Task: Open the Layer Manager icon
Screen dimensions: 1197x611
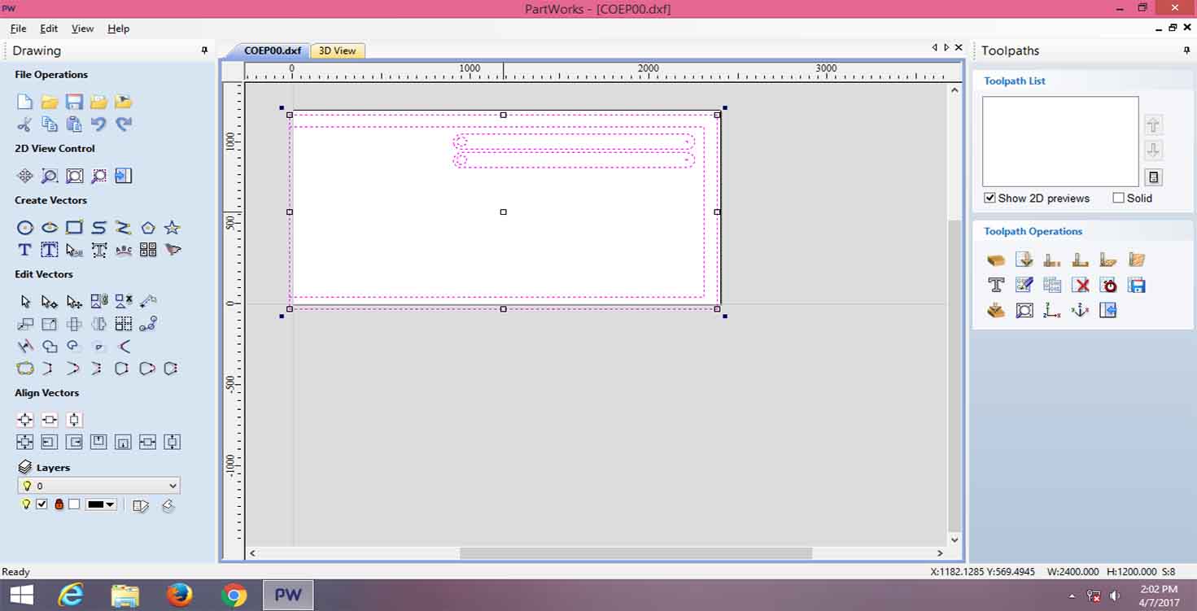Action: coord(141,505)
